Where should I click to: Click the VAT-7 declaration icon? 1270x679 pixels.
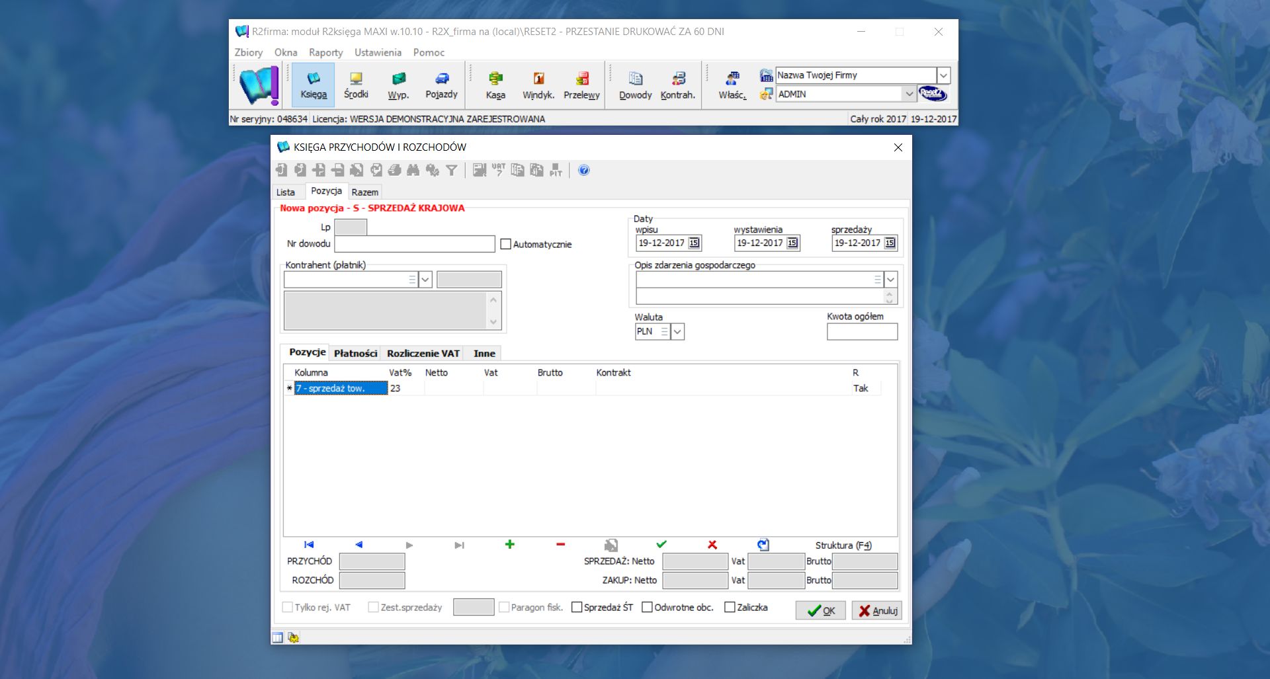click(x=497, y=171)
